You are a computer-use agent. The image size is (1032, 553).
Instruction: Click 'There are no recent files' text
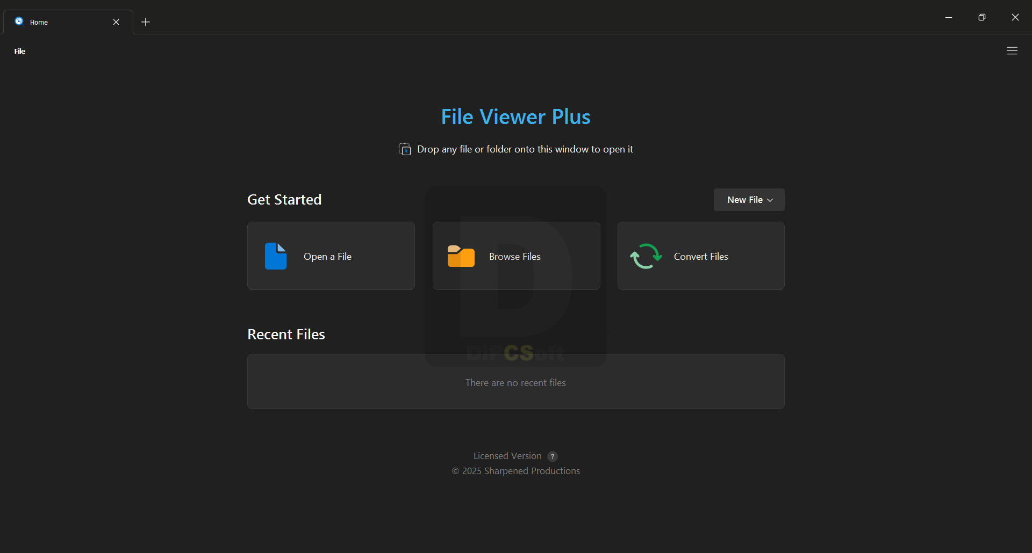click(515, 383)
